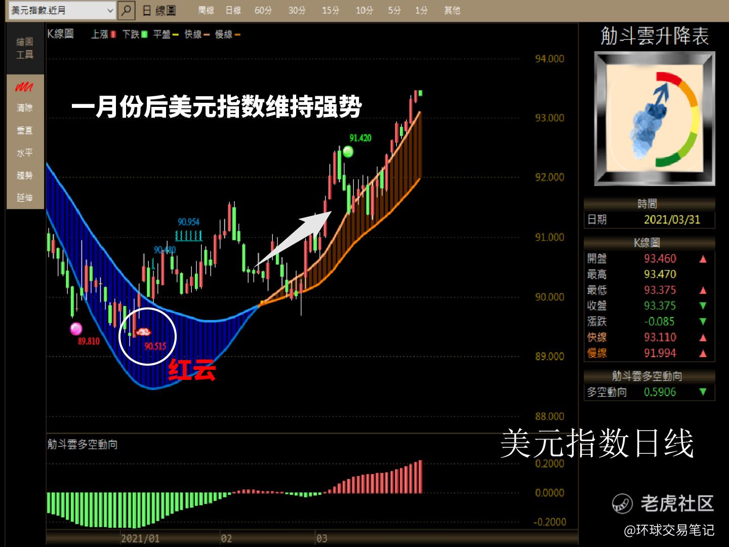Click the 2021/01 date axis marker
729x547 pixels.
coord(140,538)
